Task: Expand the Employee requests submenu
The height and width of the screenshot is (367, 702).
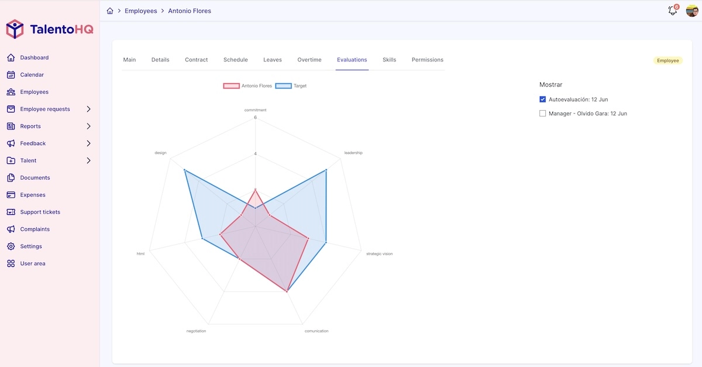Action: 88,109
